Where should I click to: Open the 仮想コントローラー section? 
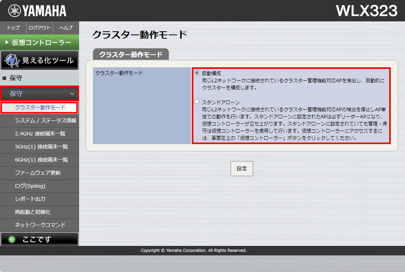(x=40, y=42)
